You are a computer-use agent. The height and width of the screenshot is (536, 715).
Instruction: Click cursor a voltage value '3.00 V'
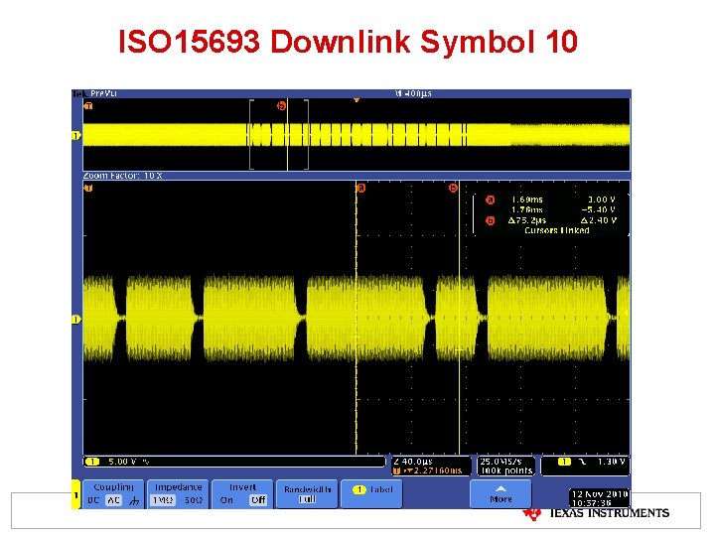(602, 200)
